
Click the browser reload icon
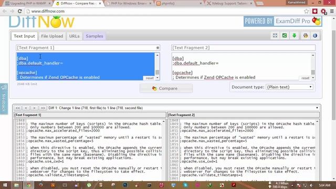(20, 11)
